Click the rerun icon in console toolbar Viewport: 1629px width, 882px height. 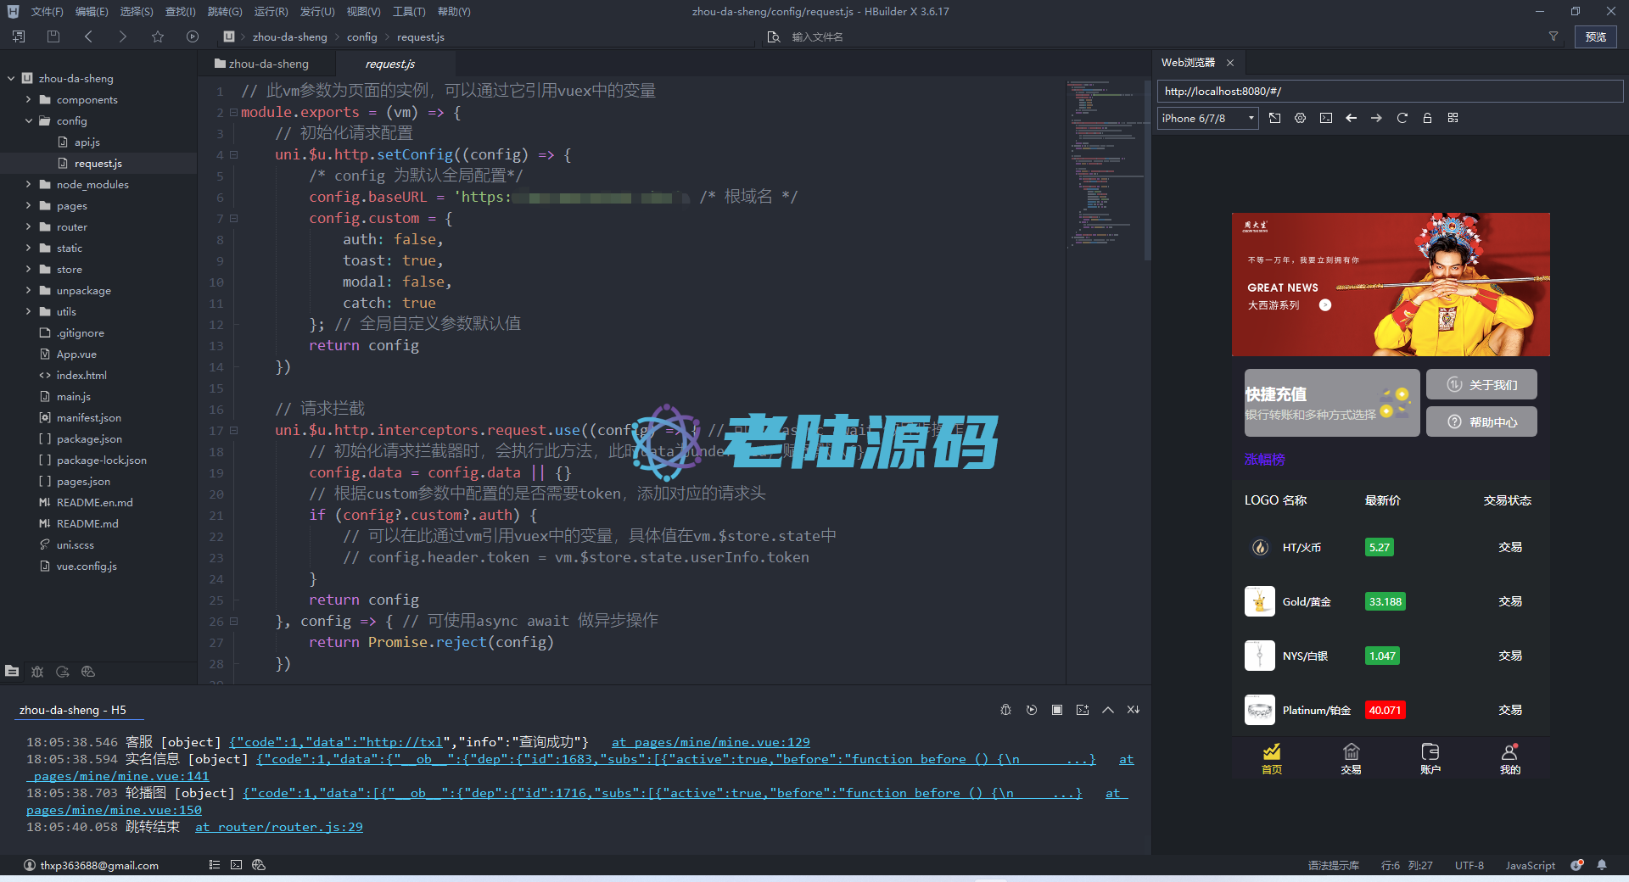point(1032,710)
